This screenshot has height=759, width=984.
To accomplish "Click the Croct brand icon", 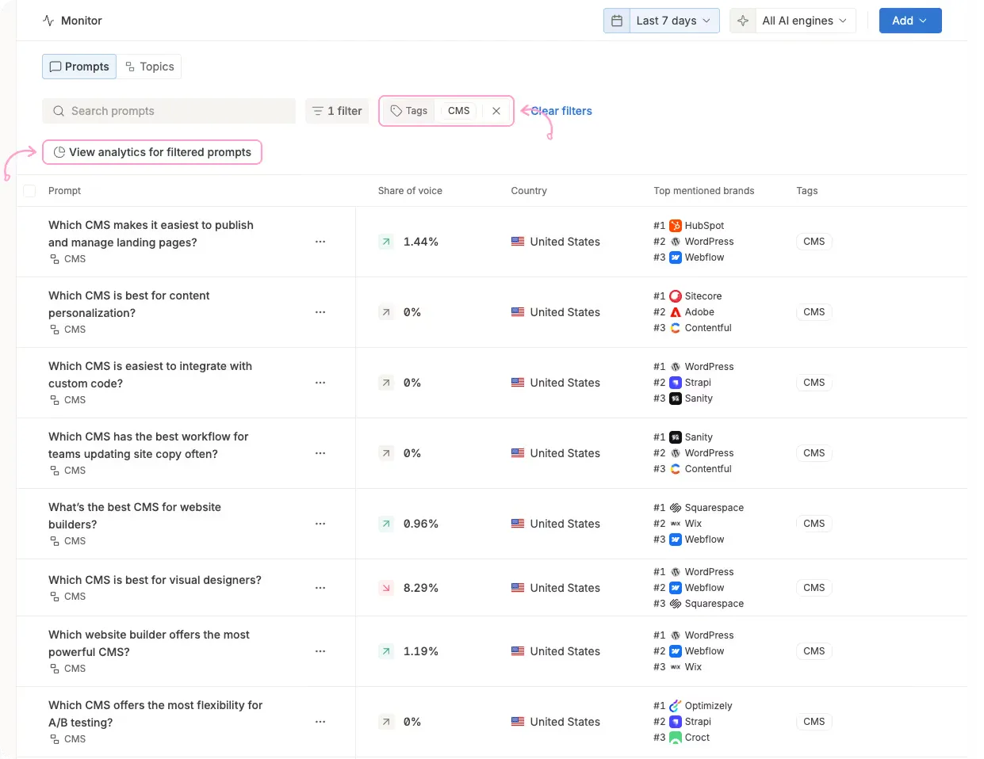I will (676, 738).
